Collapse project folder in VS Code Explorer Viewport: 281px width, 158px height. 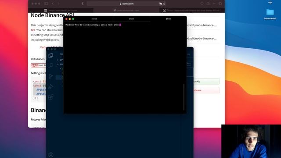point(60,64)
